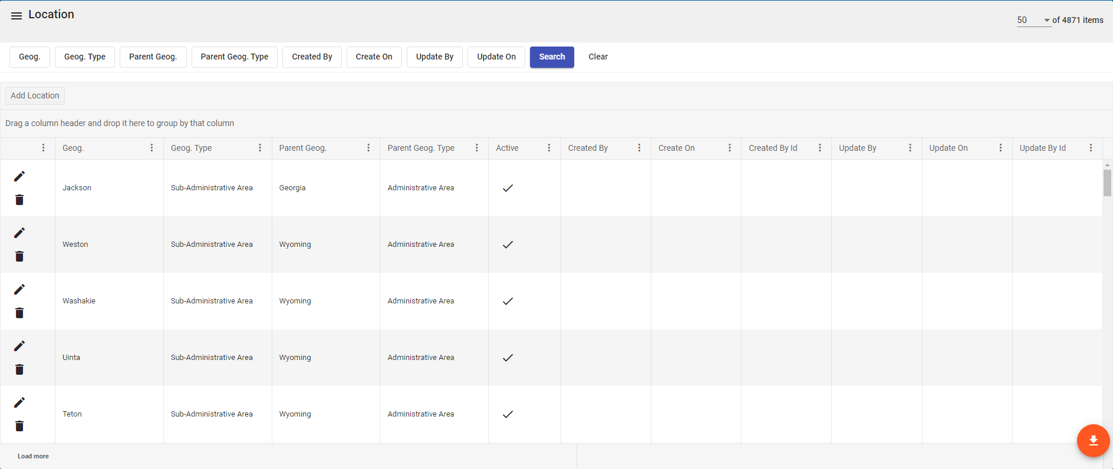Toggle Active checkmark for Washakie

(508, 301)
